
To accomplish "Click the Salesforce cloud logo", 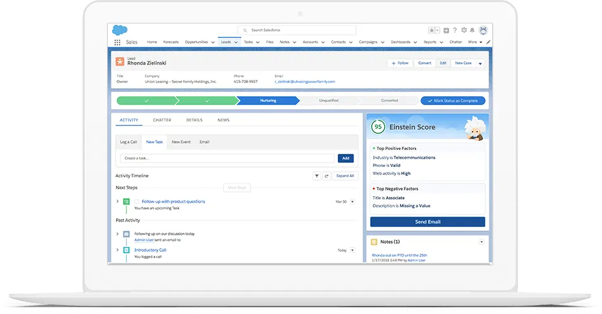I will [120, 30].
